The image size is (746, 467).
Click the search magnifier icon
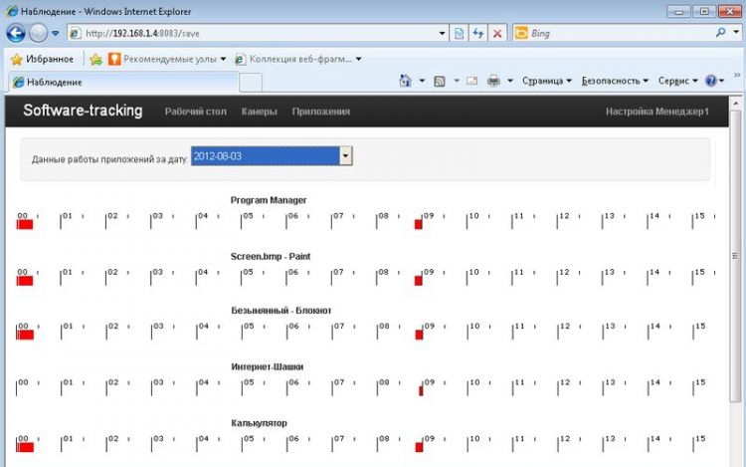point(721,33)
